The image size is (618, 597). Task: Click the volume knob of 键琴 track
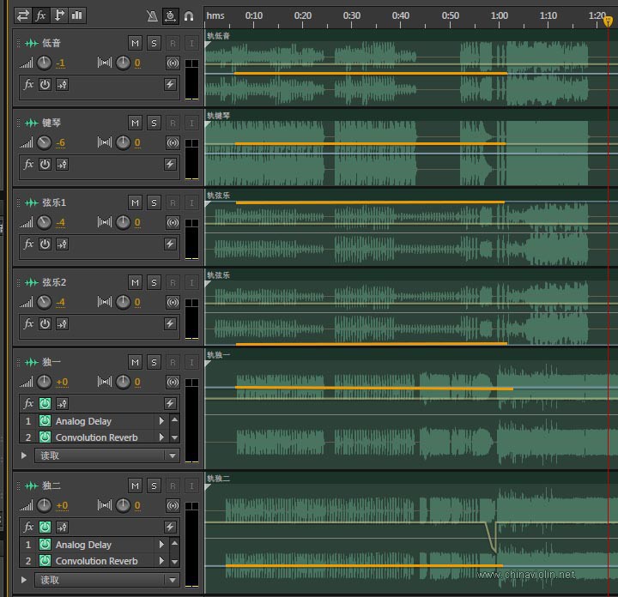[45, 142]
